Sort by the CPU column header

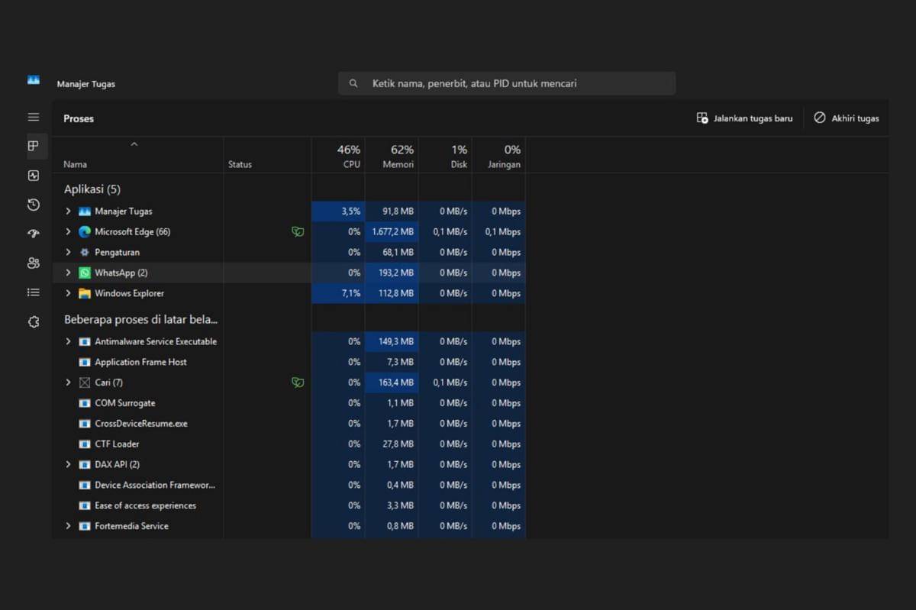[348, 156]
